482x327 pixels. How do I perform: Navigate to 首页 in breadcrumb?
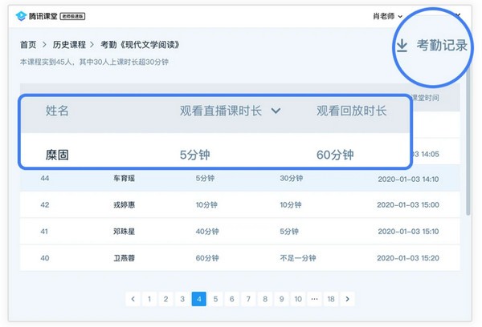point(28,45)
